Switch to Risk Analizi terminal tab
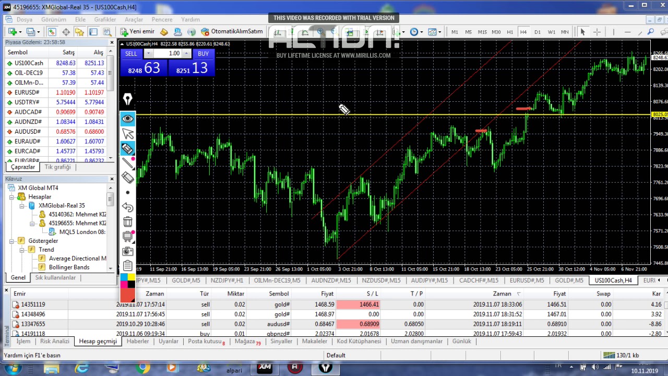The height and width of the screenshot is (376, 668). 54,341
